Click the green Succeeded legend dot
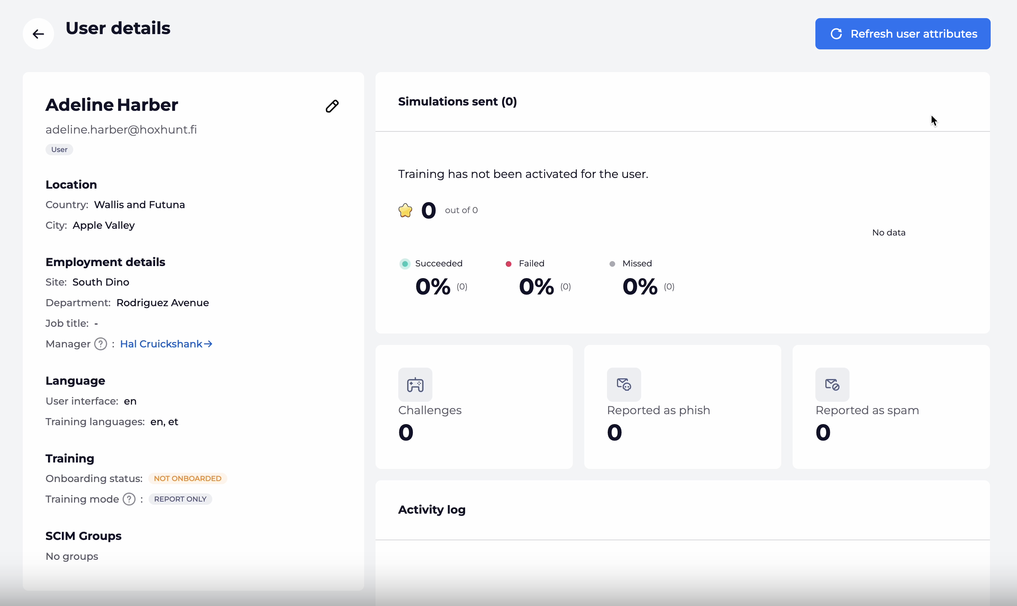The image size is (1017, 606). pos(405,264)
